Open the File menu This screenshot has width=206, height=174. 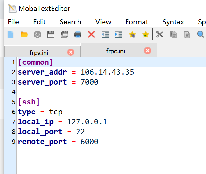pos(13,22)
